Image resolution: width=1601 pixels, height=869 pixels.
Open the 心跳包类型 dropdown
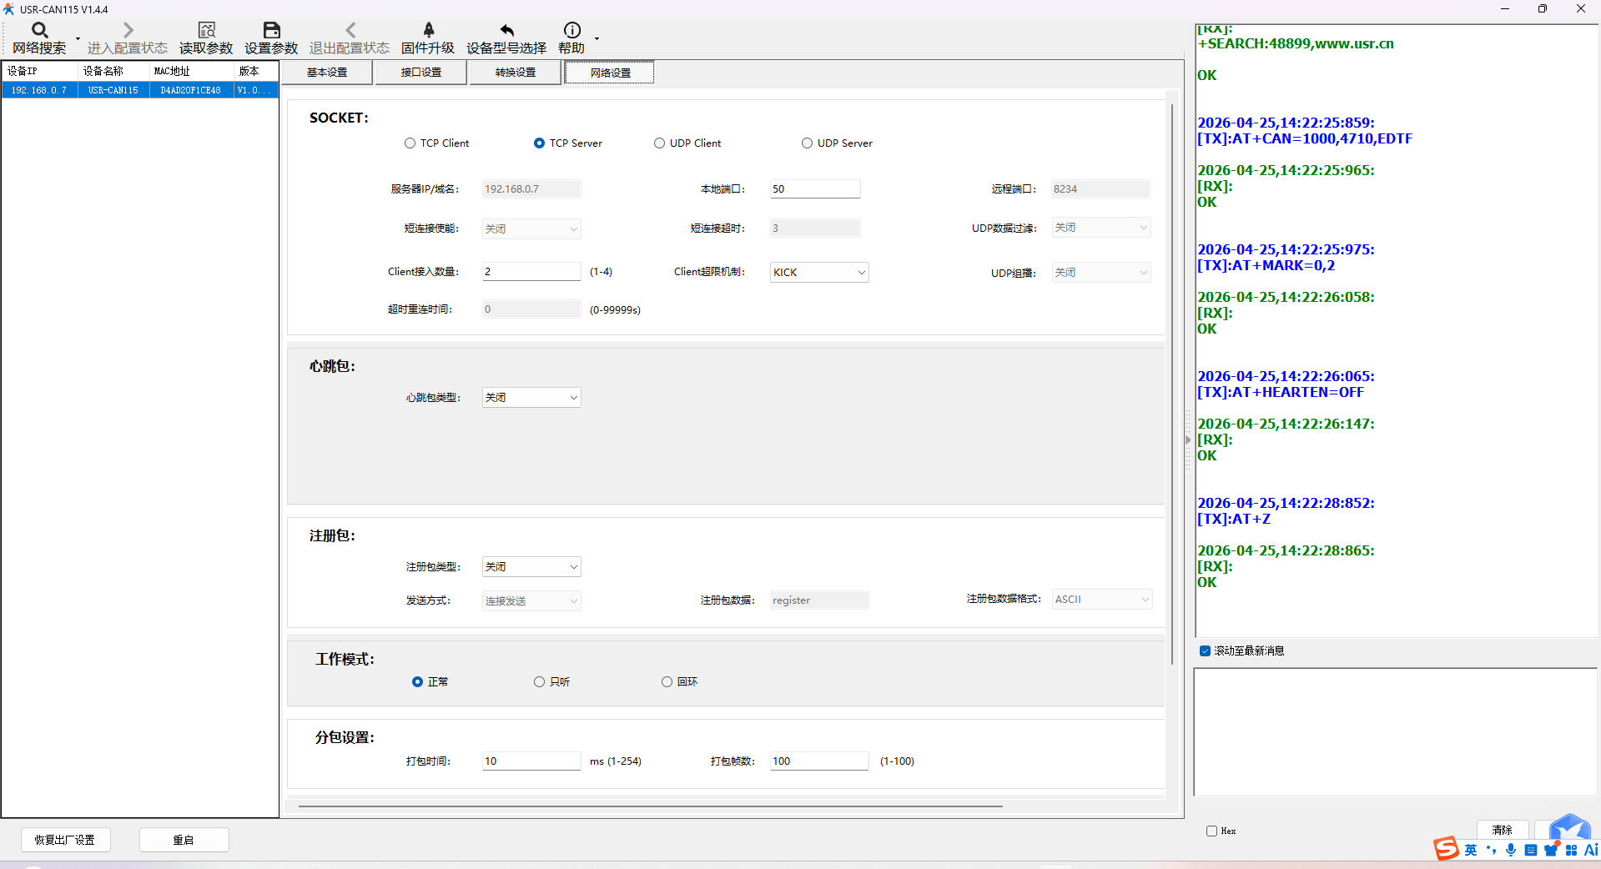531,398
